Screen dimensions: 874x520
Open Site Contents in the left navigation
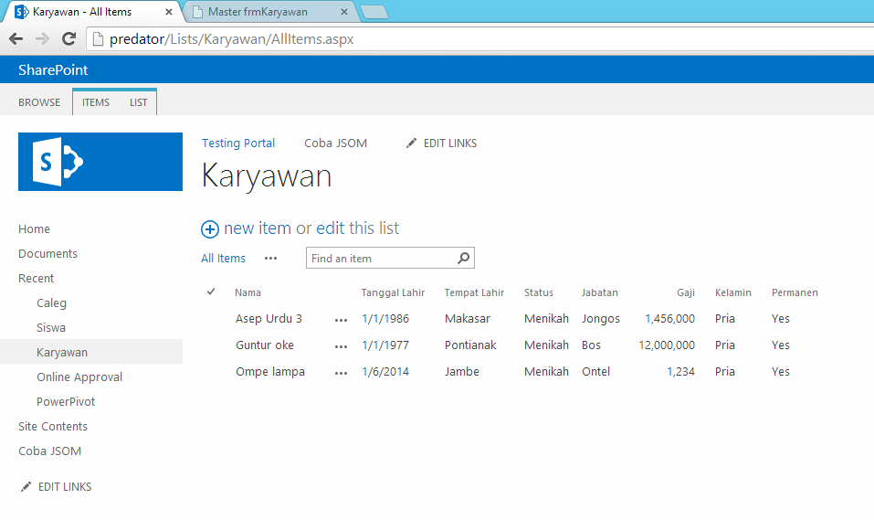(53, 427)
